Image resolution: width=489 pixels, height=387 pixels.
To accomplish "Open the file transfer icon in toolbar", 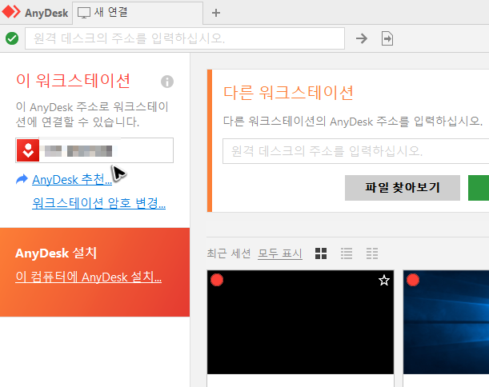I will click(387, 38).
